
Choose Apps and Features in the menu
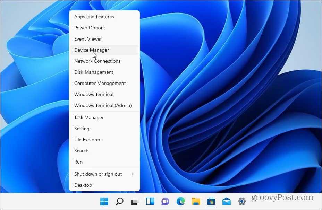coord(94,17)
